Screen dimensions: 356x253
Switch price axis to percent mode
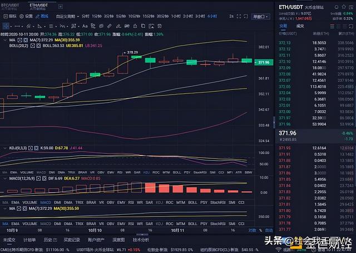coord(260,230)
